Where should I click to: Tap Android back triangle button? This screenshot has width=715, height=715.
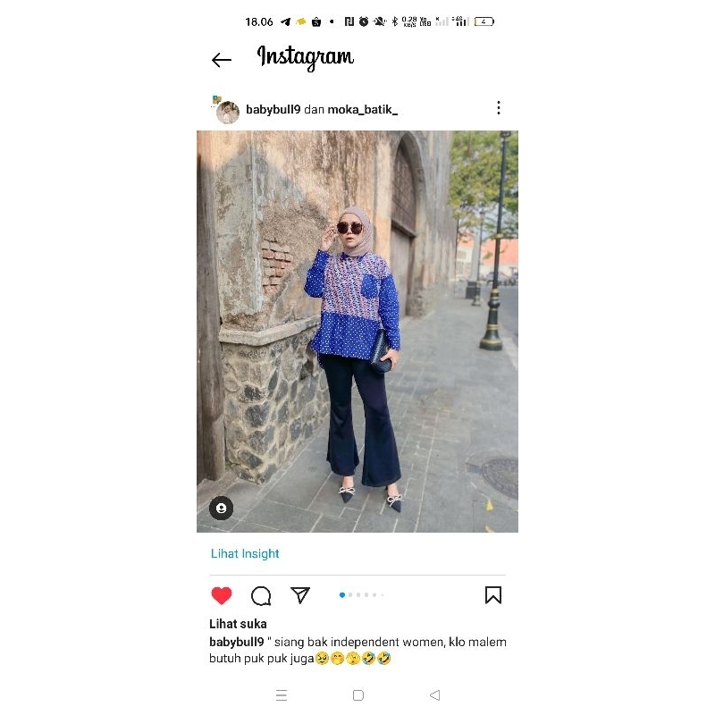(435, 695)
